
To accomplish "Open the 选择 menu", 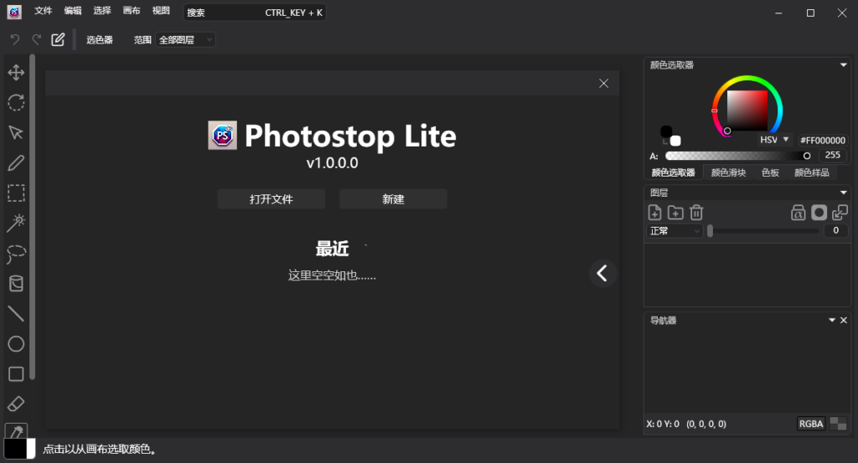I will point(101,11).
